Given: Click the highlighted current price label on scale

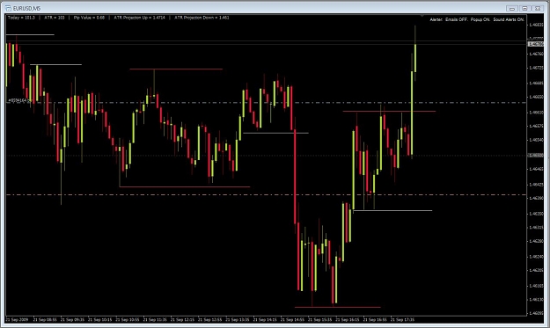Looking at the screenshot, I should [536, 44].
